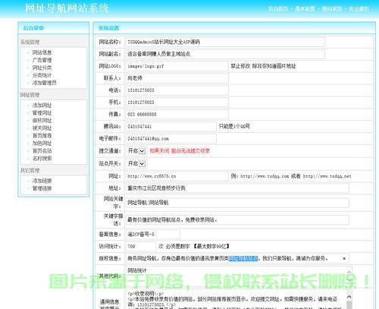Click the 电话 input field

[177, 90]
